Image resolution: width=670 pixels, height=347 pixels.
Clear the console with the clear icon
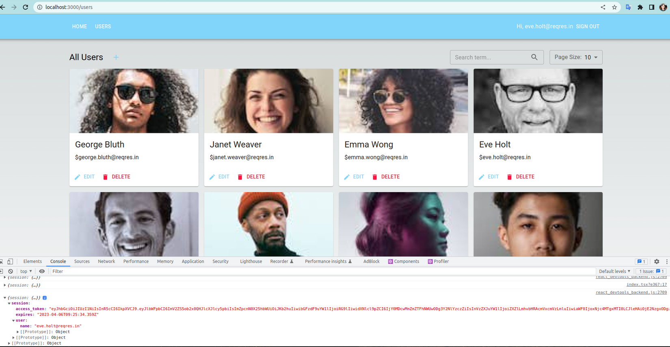(x=11, y=271)
